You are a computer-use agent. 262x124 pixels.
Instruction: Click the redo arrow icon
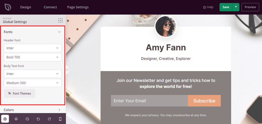(x=49, y=119)
